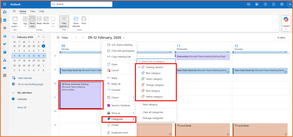Image resolution: width=293 pixels, height=137 pixels.
Task: Open the Go to my booking page link
Action: (30, 84)
